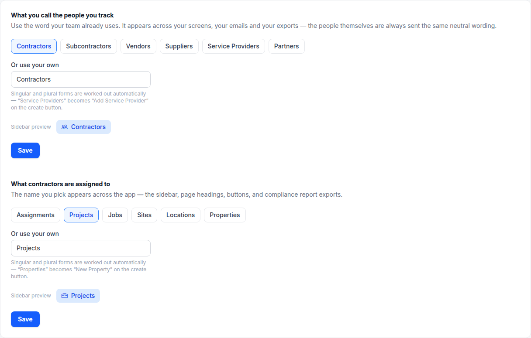Select the Suppliers chip
This screenshot has height=338, width=531.
pos(179,46)
